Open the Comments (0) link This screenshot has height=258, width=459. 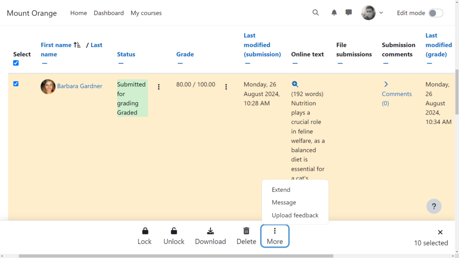click(396, 94)
